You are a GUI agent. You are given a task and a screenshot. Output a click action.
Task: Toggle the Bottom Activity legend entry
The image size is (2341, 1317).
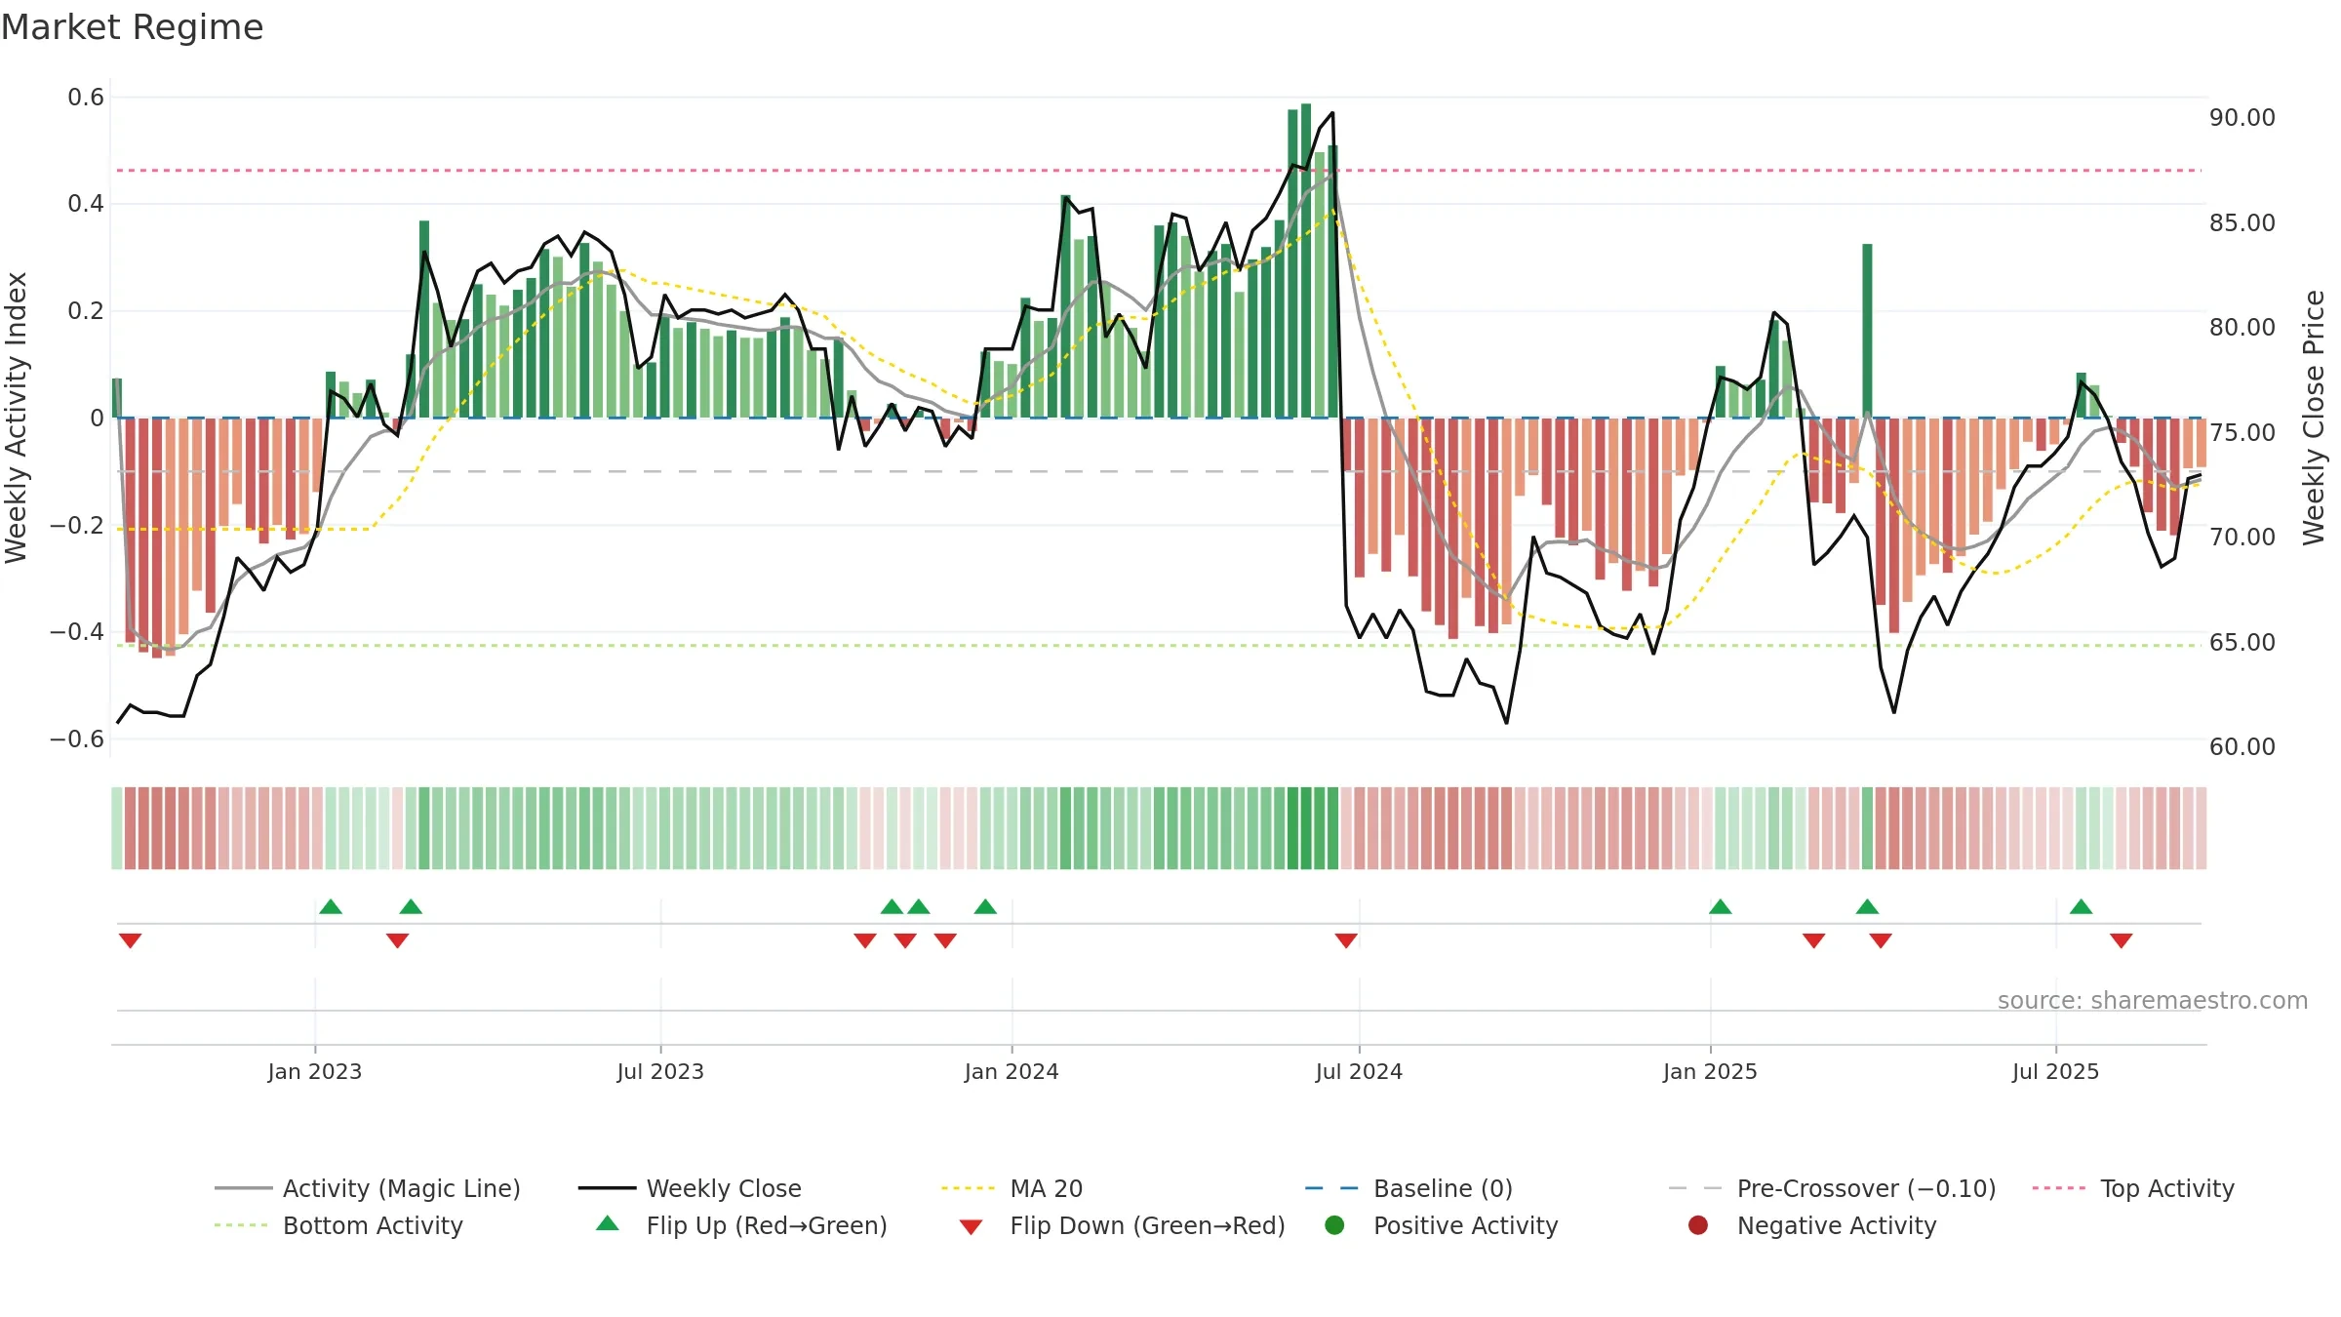click(338, 1225)
